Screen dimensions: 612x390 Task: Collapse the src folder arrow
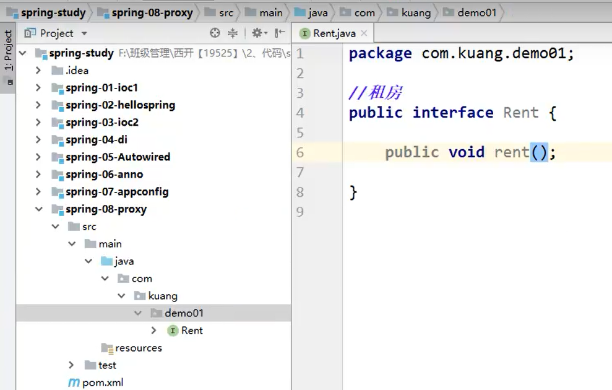click(56, 227)
